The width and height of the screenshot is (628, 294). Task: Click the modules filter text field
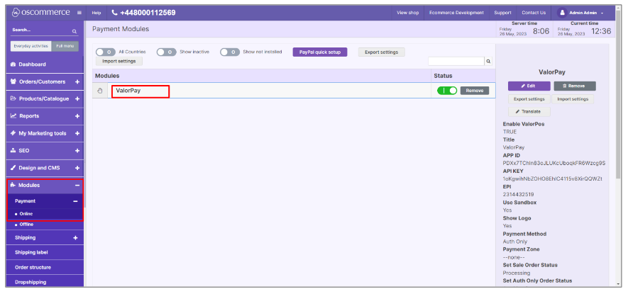pos(456,62)
